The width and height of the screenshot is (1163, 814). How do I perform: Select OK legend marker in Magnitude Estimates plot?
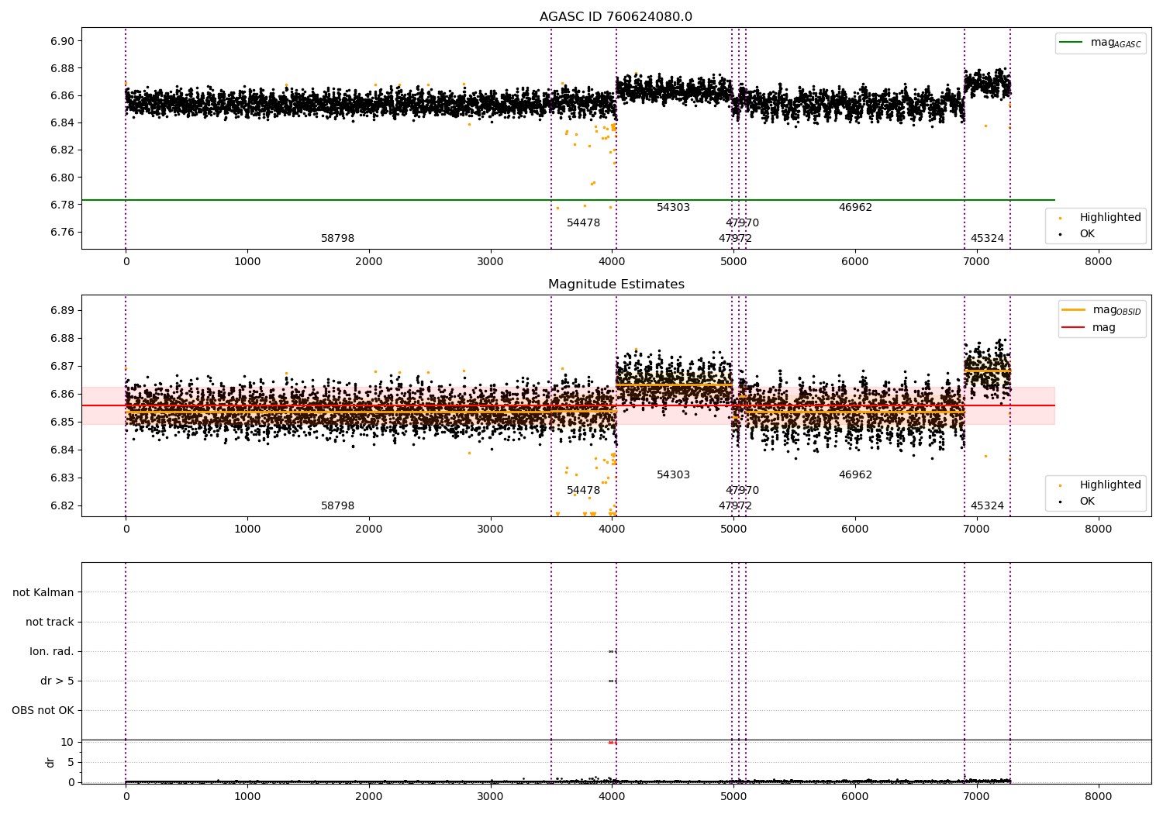(1060, 502)
